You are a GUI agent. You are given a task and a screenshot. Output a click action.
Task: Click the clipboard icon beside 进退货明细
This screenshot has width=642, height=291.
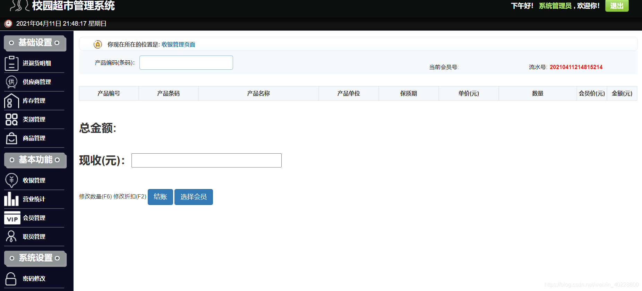point(11,63)
